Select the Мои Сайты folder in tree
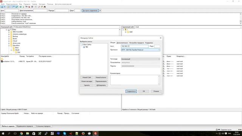The width and height of the screenshot is (242, 136). 87,45
